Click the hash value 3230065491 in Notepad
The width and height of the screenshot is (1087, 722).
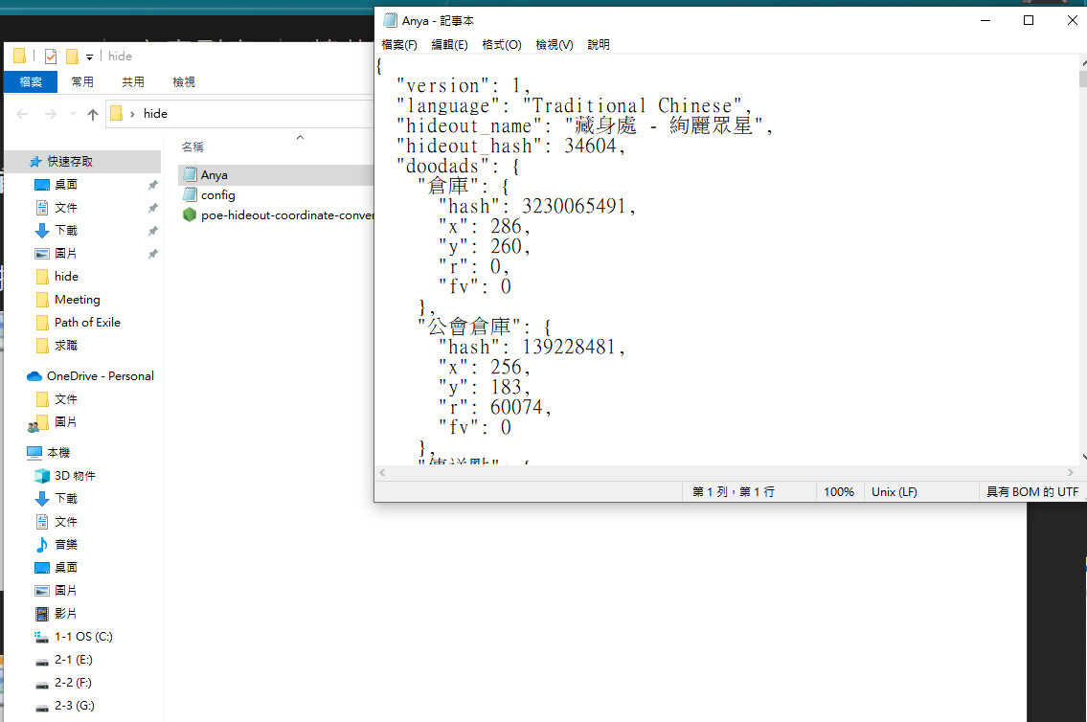pos(574,206)
